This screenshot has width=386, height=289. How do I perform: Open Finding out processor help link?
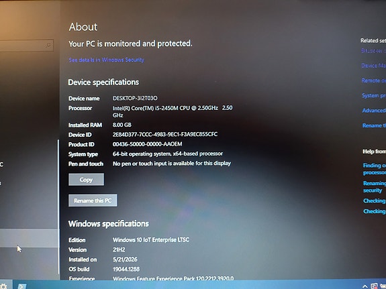(375, 169)
